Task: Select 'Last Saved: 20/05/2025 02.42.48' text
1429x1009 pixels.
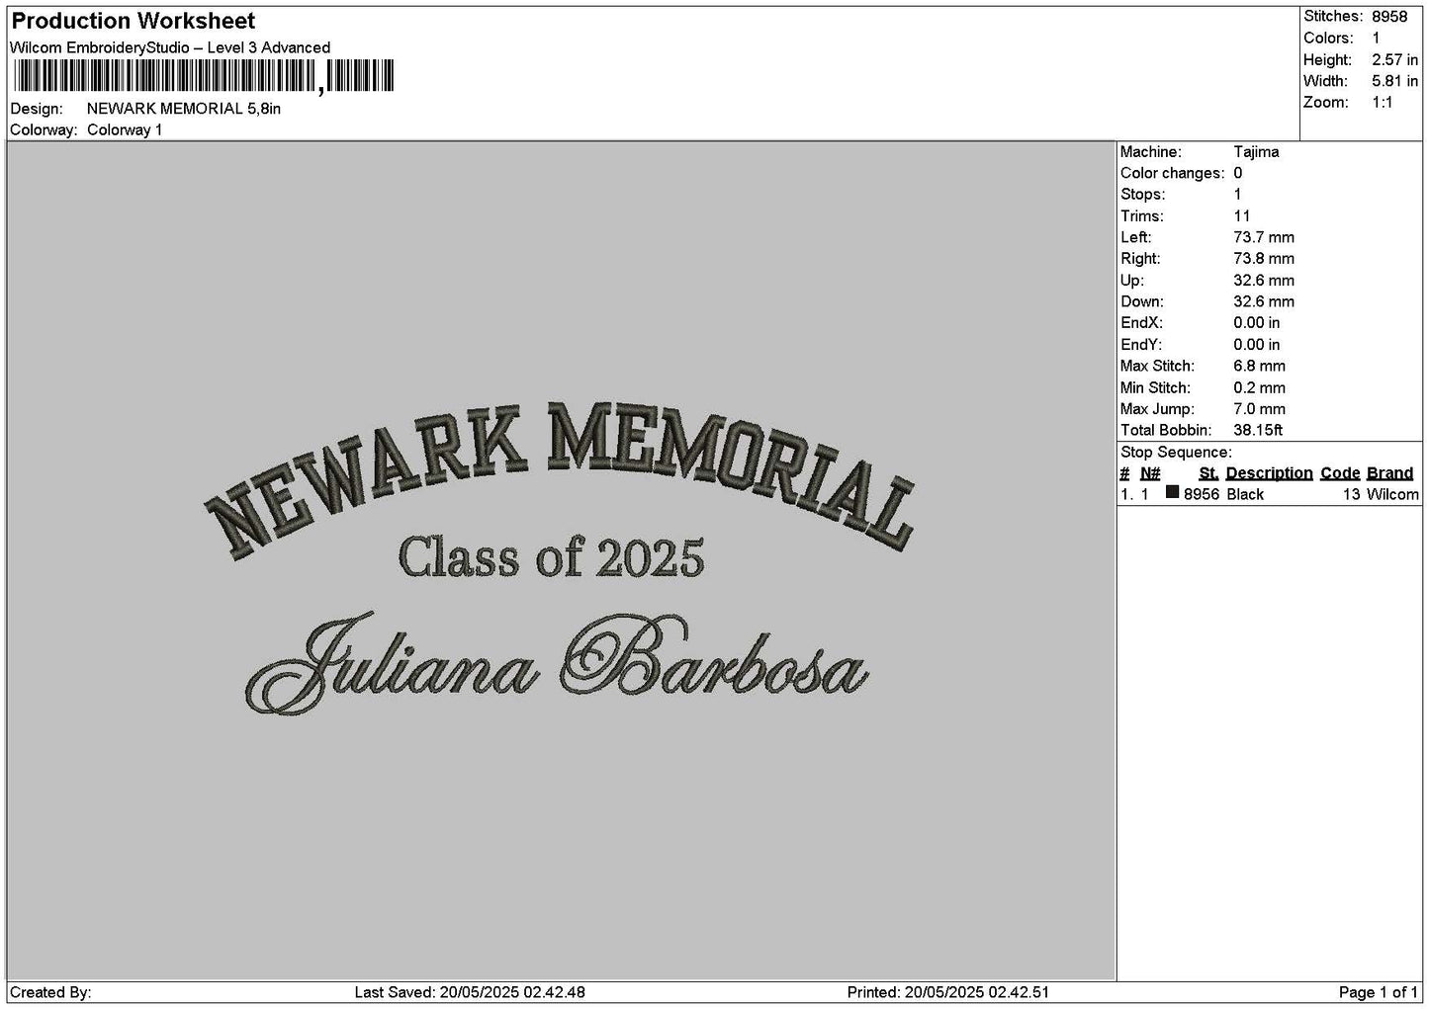Action: [470, 992]
